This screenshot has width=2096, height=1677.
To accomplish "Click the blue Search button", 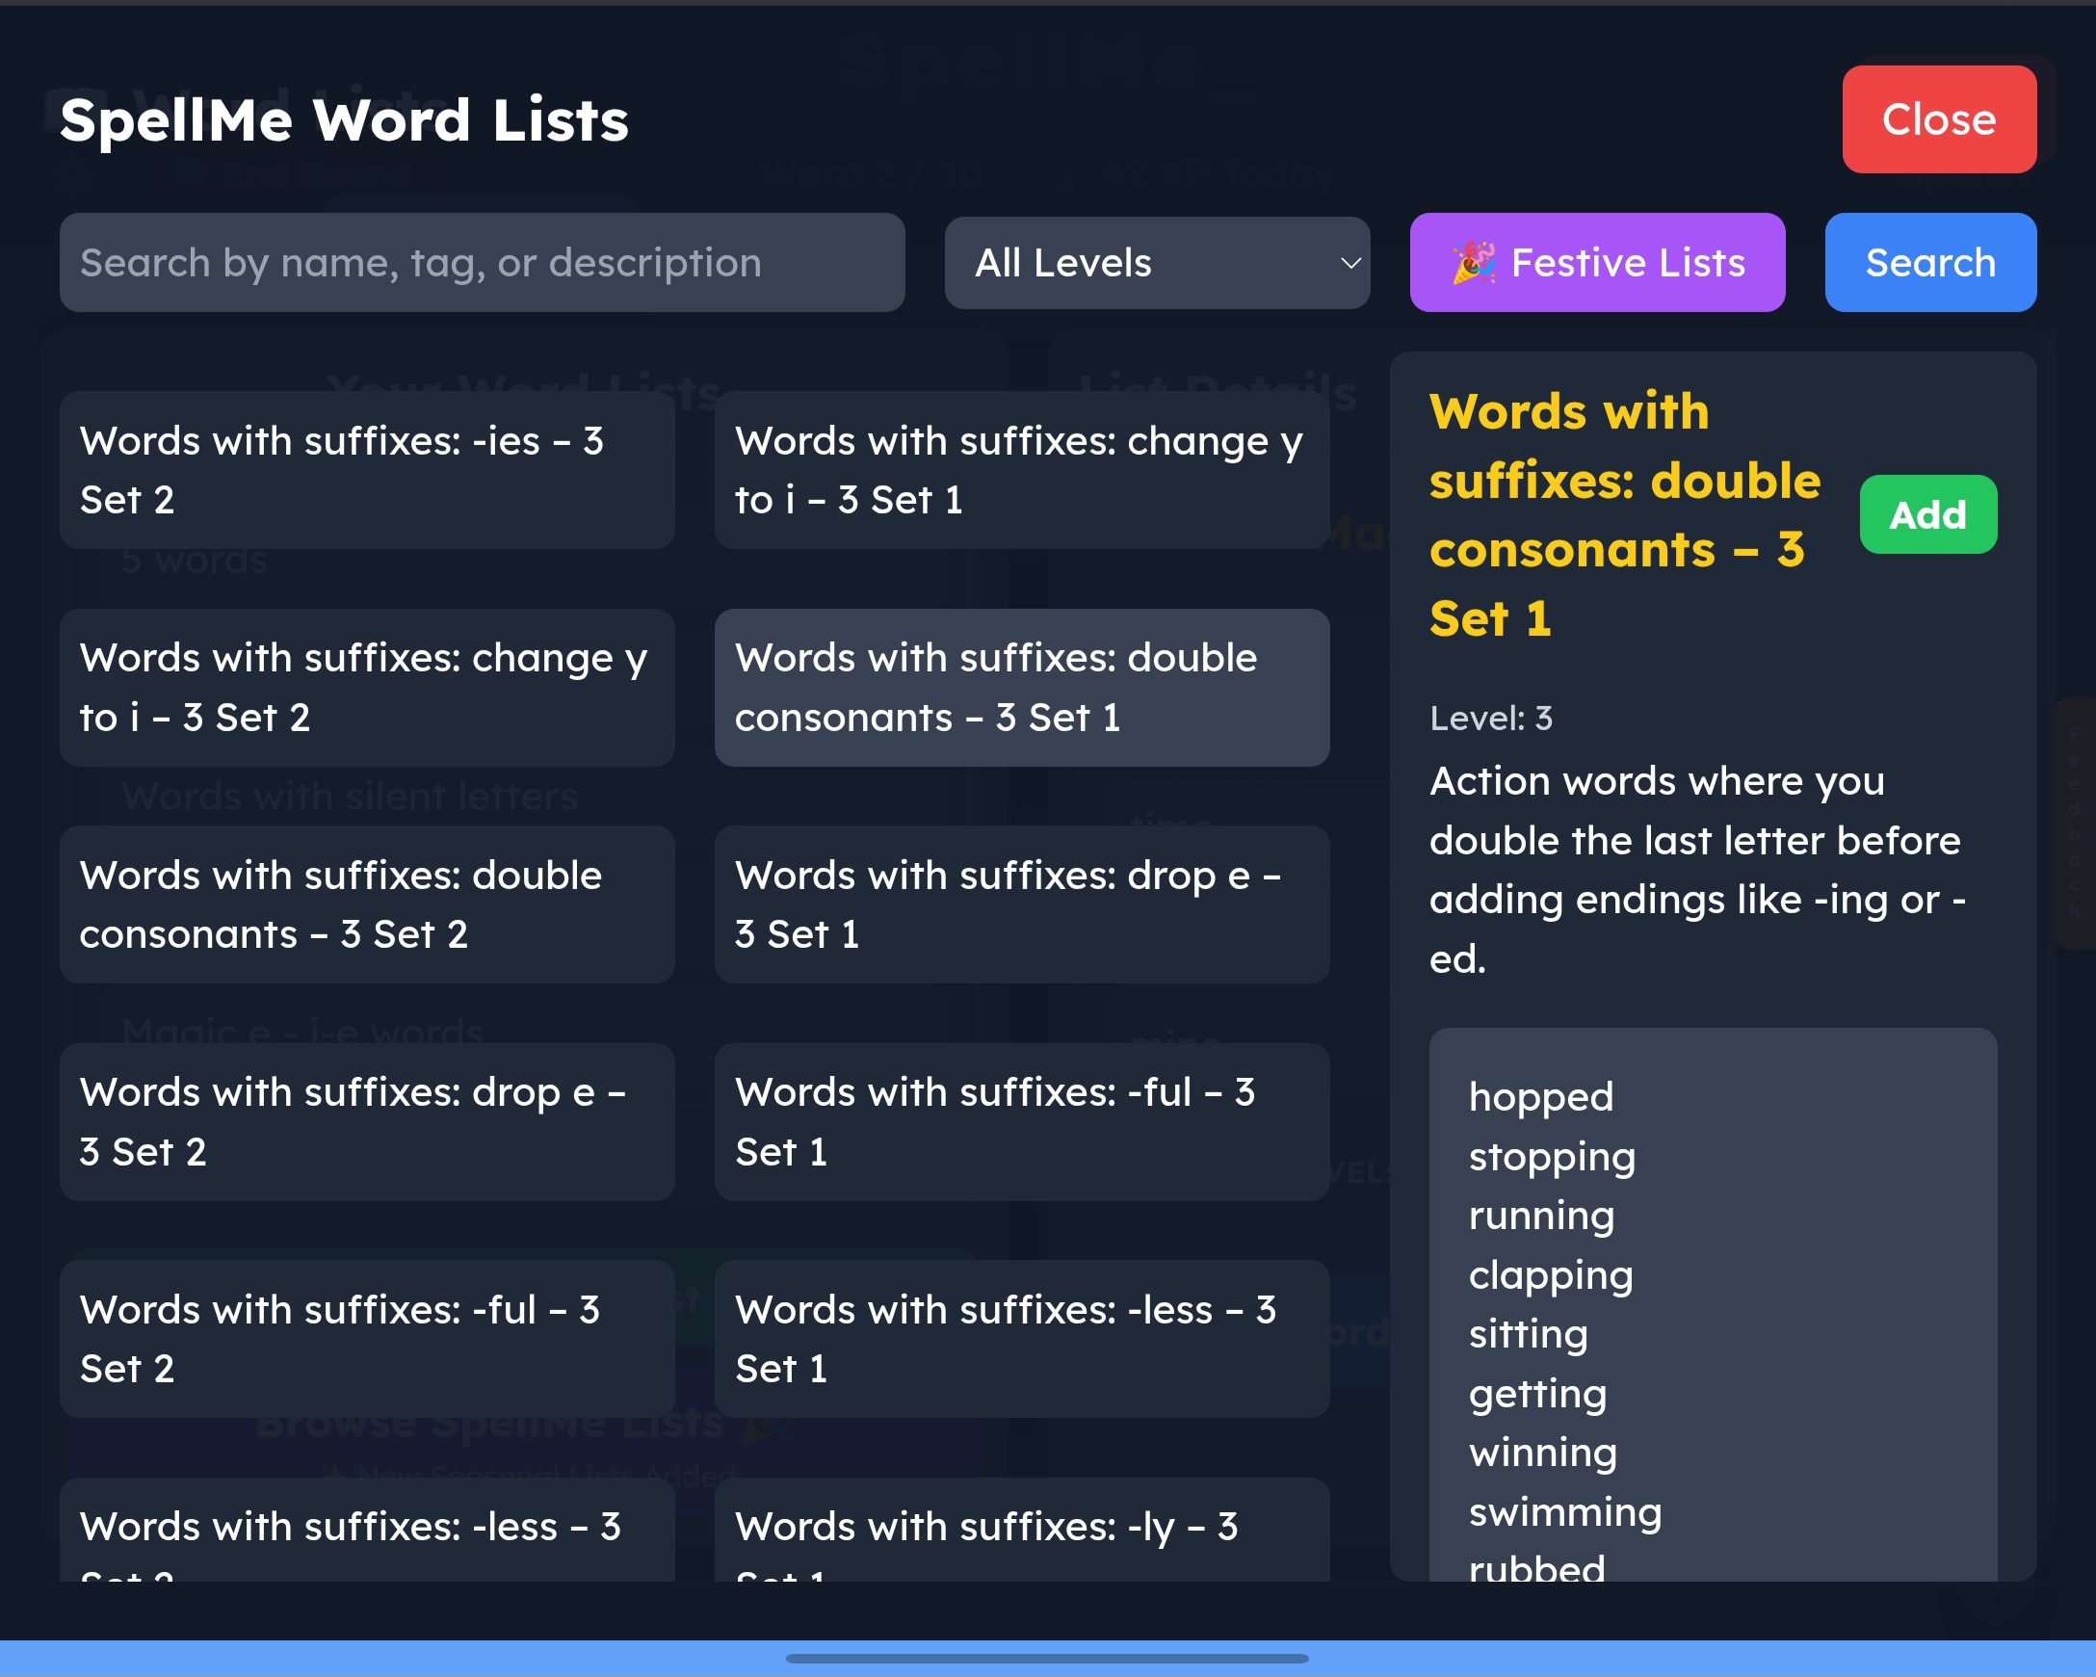I will point(1928,263).
